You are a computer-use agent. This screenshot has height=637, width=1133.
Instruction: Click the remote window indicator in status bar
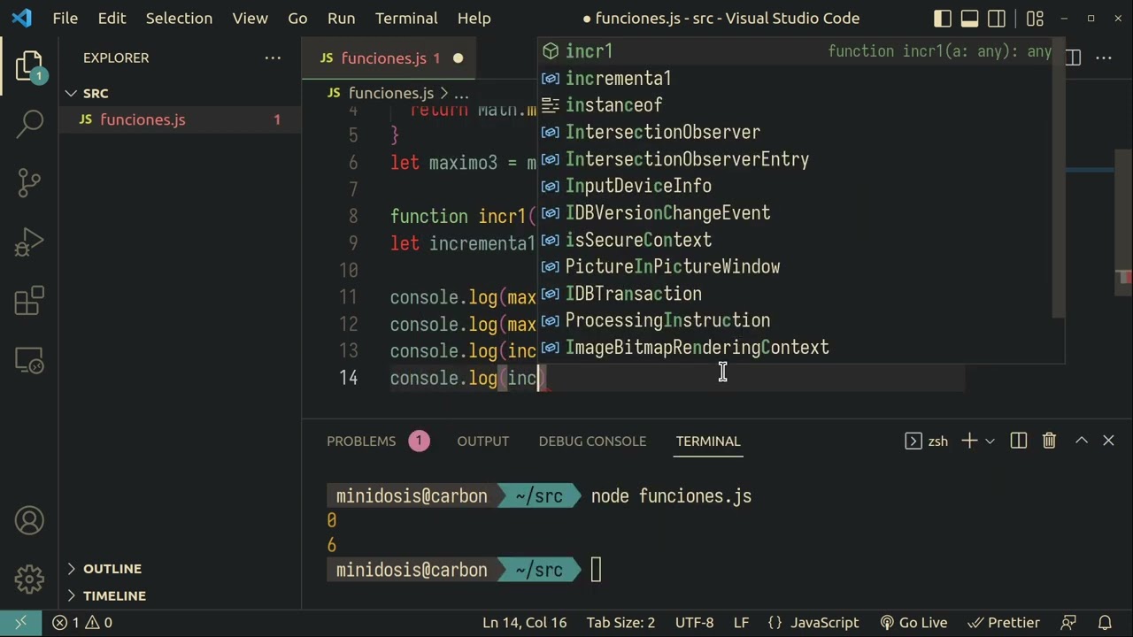tap(20, 623)
